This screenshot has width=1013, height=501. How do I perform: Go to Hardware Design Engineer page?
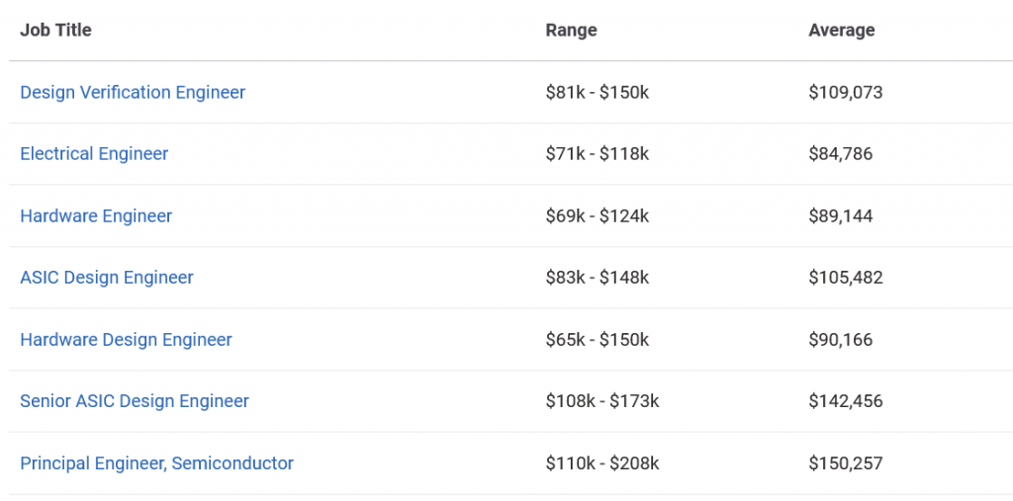coord(126,340)
